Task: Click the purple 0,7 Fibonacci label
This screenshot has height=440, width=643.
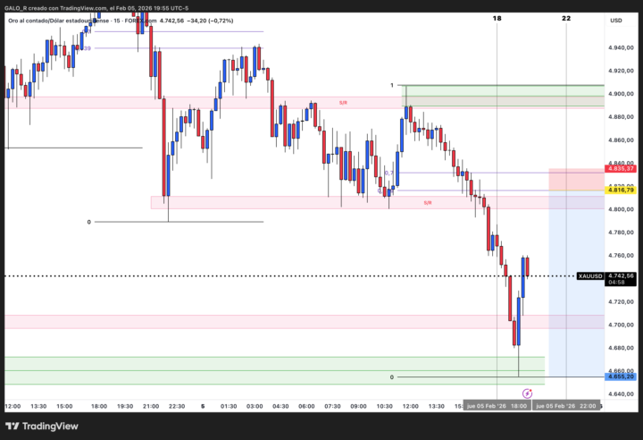Action: click(x=388, y=173)
